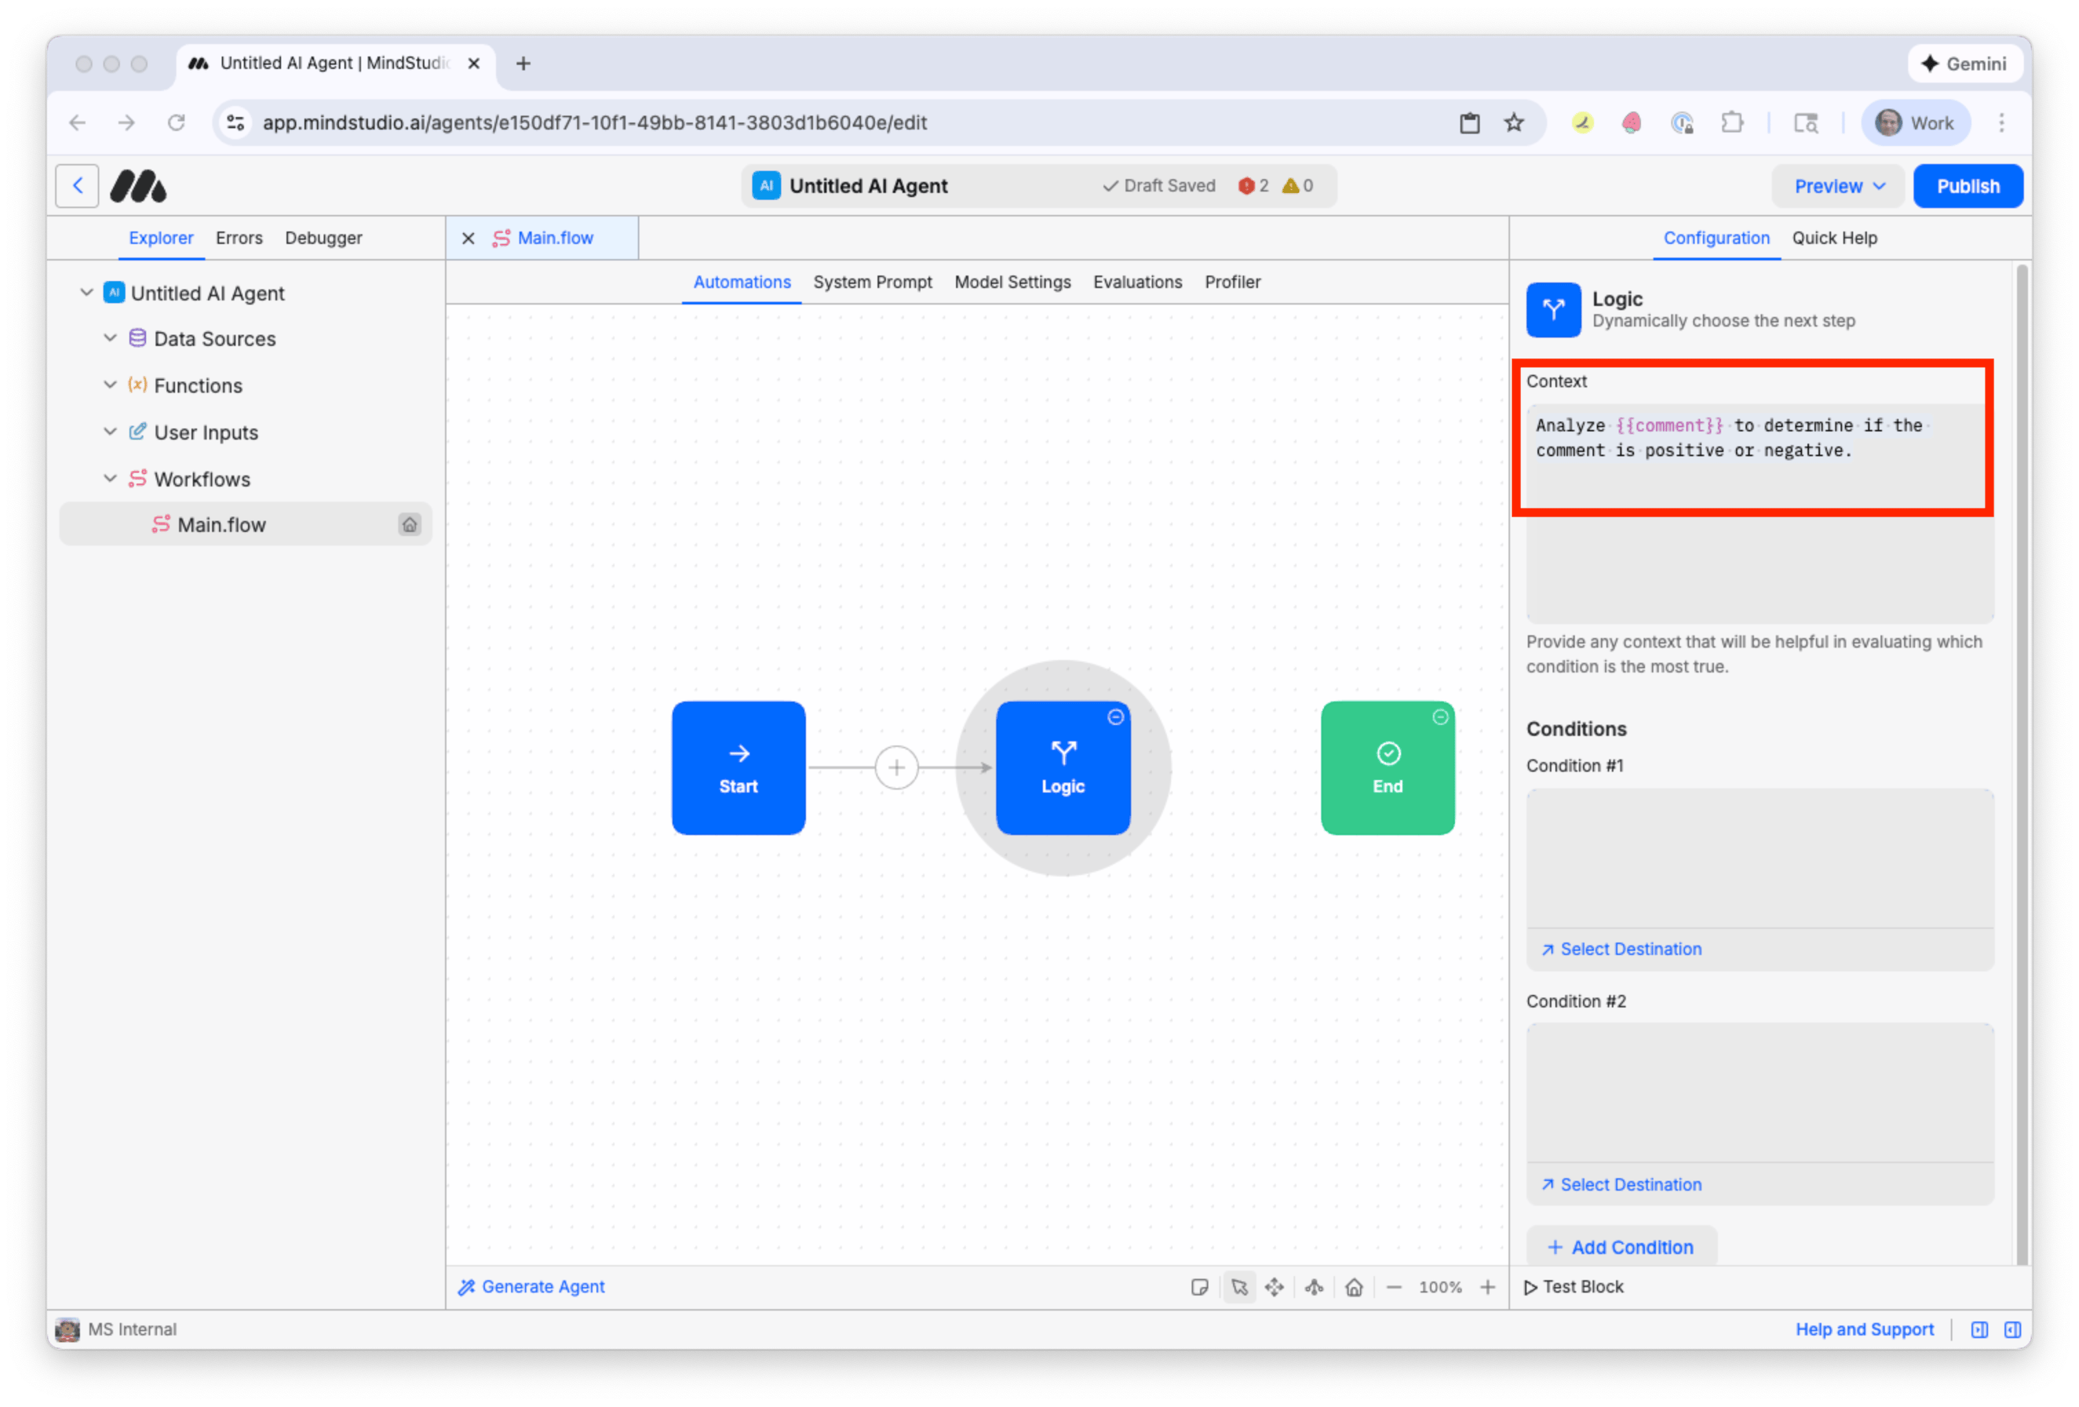Click the home icon next to Main.flow
The height and width of the screenshot is (1407, 2079).
click(x=410, y=524)
